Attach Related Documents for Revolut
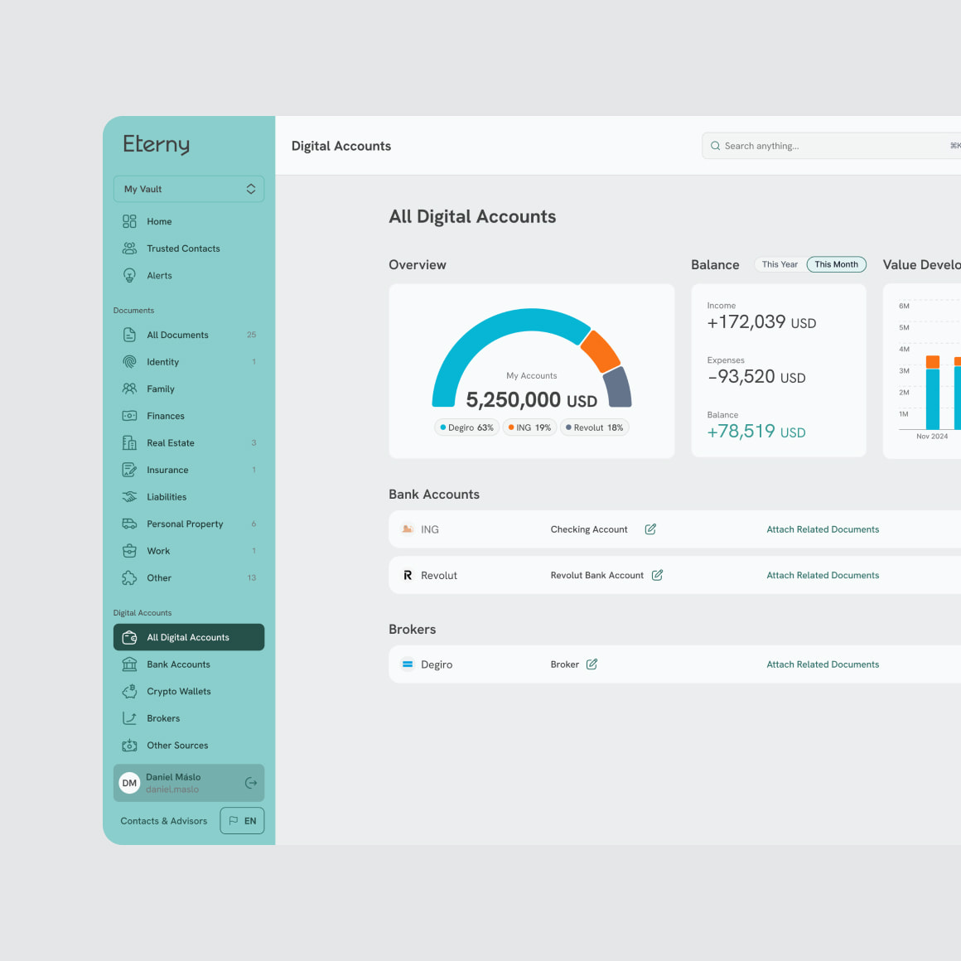The image size is (961, 961). coord(823,575)
